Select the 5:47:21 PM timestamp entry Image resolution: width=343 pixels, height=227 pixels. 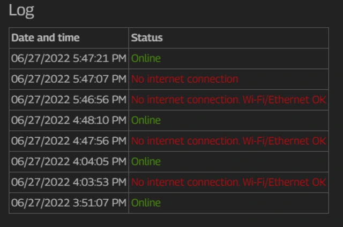pos(69,59)
